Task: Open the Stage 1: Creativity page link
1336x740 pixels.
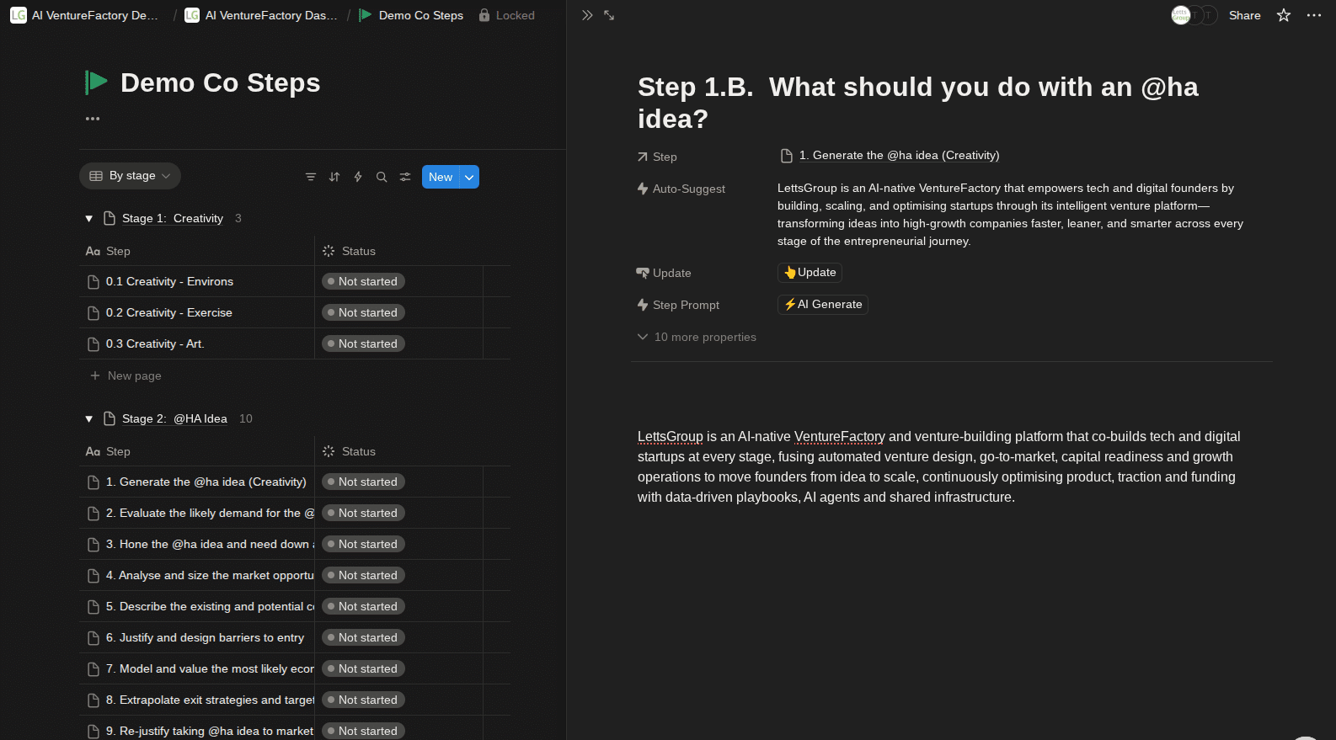Action: coord(173,218)
